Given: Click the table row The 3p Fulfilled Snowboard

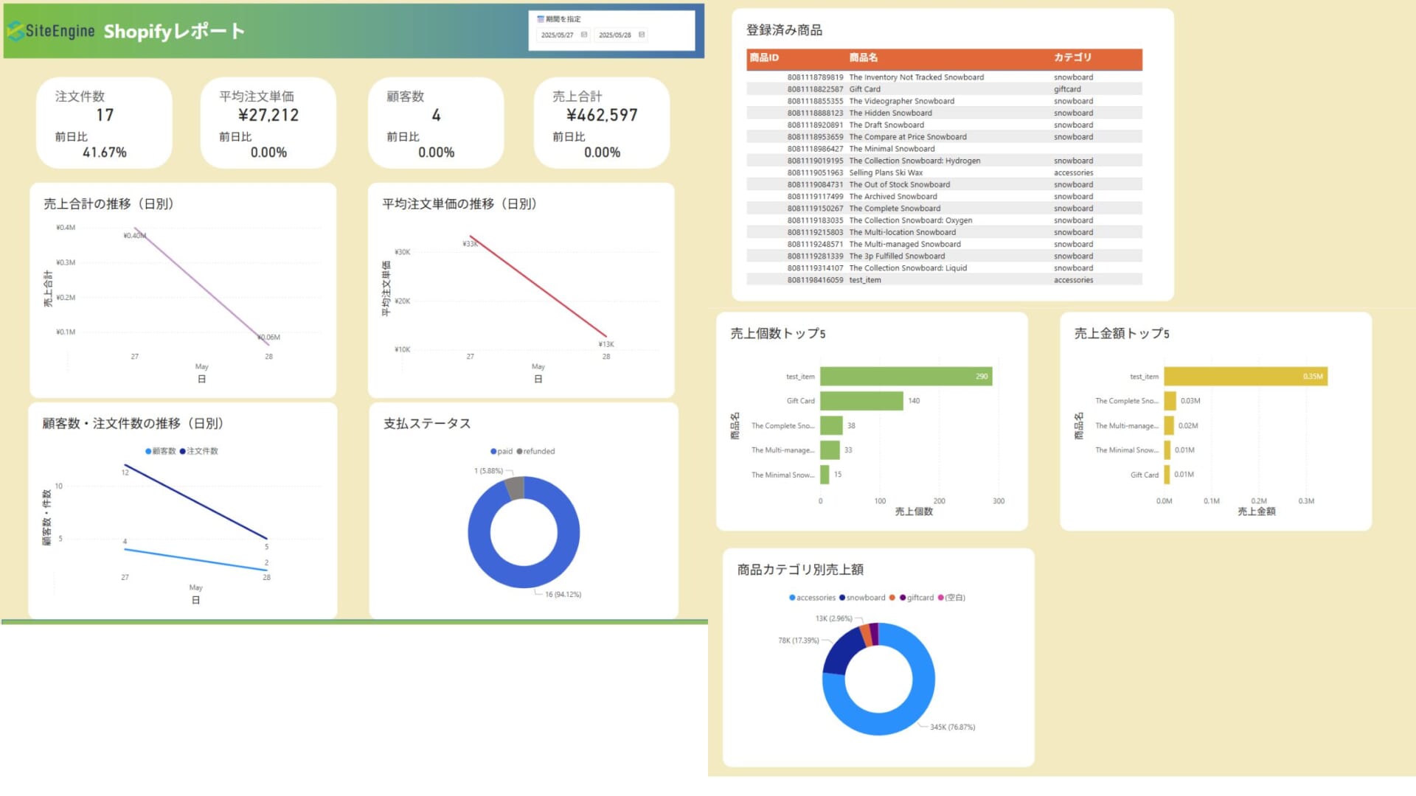Looking at the screenshot, I should click(944, 256).
